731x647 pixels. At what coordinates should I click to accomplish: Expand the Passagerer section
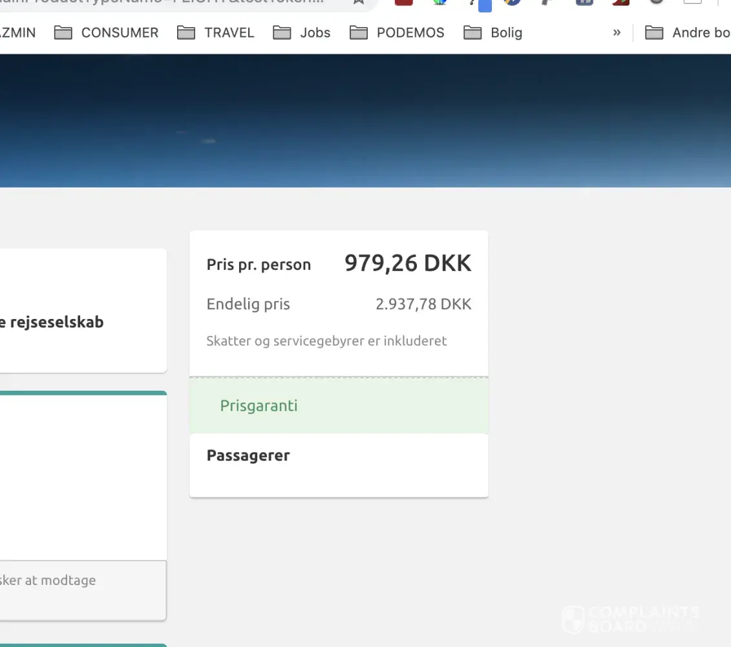tap(248, 455)
